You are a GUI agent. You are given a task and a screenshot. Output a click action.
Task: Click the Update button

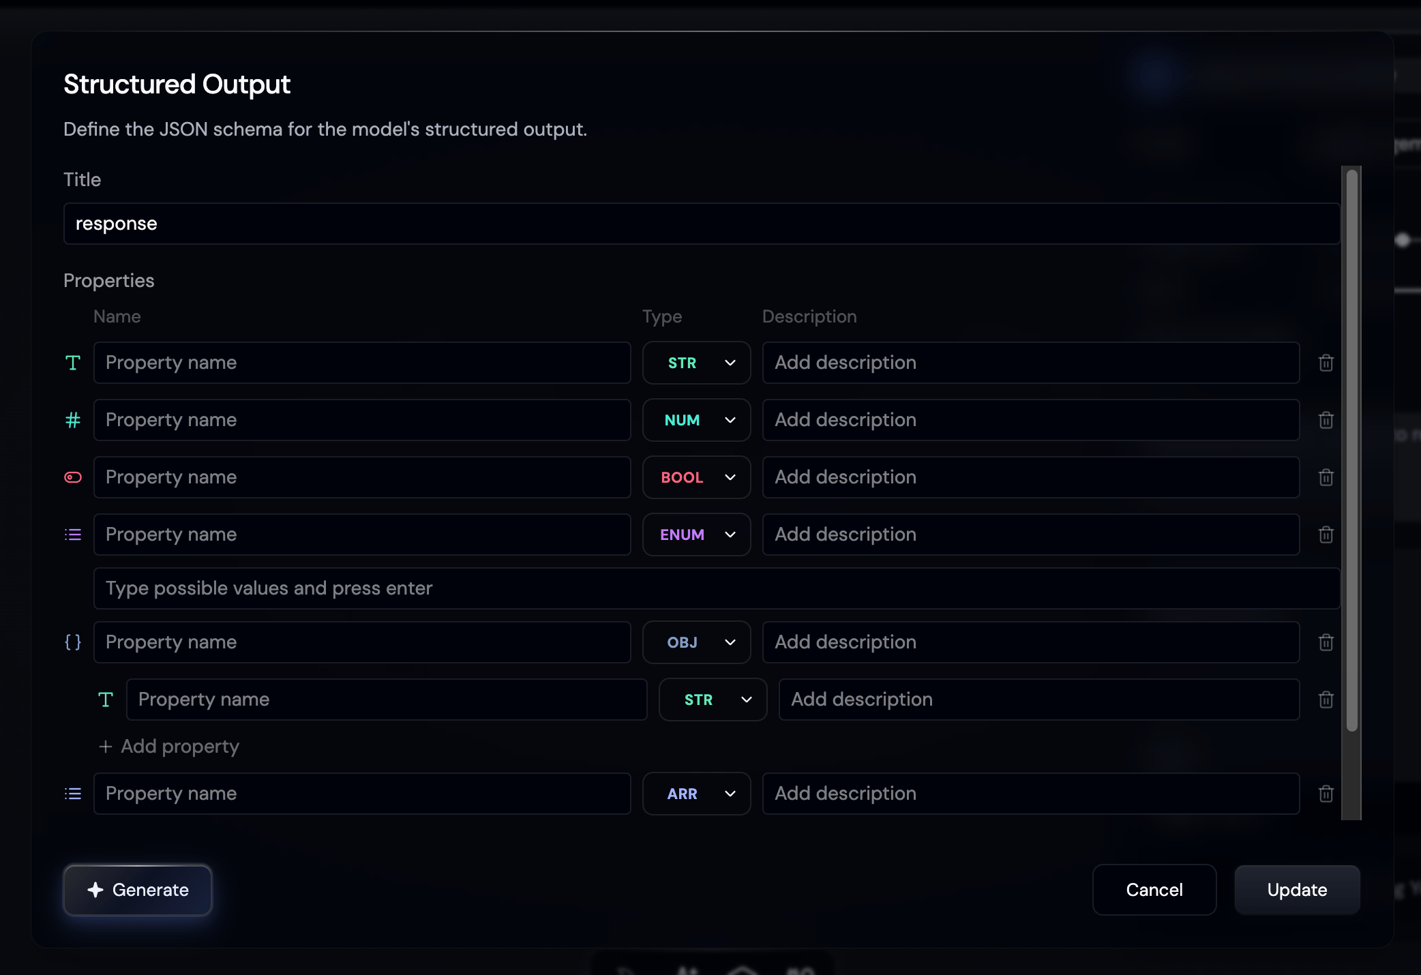coord(1297,890)
